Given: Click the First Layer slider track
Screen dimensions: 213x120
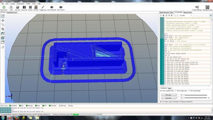Looking at the screenshot, I should click(195, 95).
